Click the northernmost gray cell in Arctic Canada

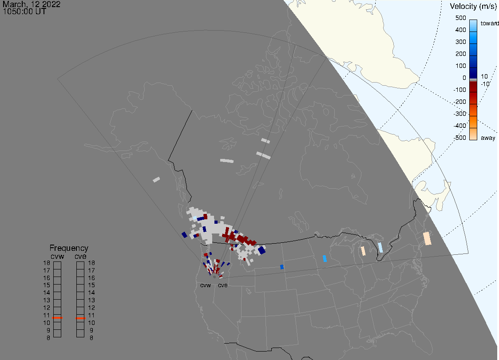point(265,141)
